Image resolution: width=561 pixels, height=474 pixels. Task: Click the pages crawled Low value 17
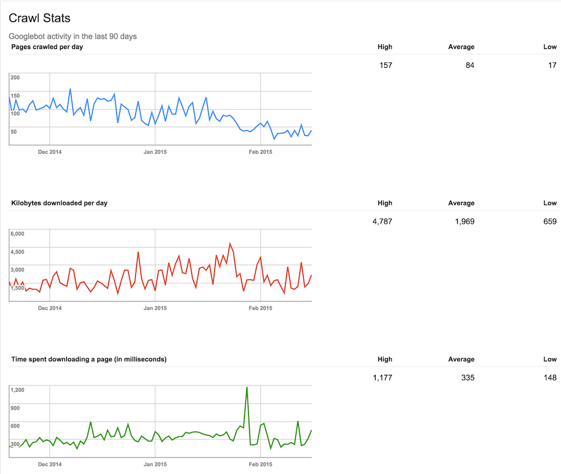tap(552, 66)
